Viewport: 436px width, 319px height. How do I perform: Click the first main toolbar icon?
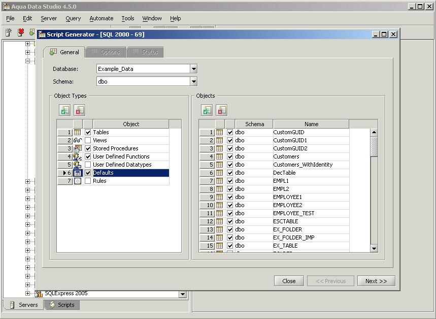(x=9, y=32)
